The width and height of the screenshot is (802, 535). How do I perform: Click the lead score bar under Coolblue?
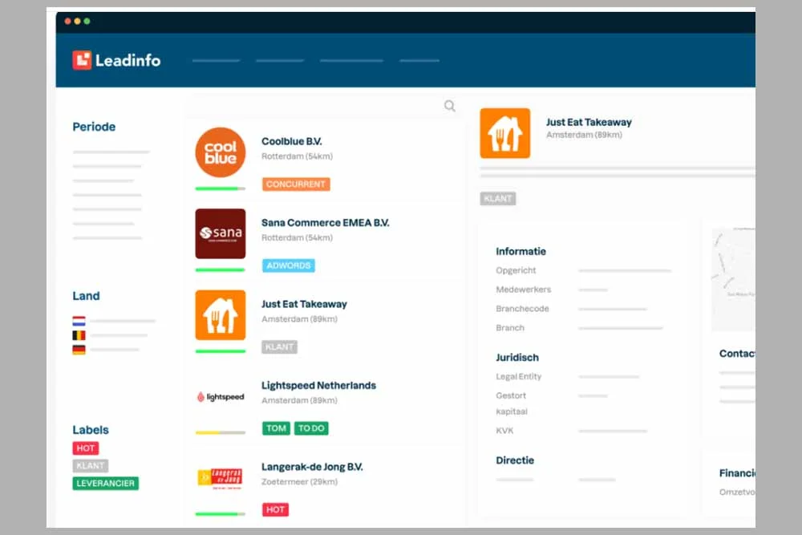pyautogui.click(x=221, y=188)
